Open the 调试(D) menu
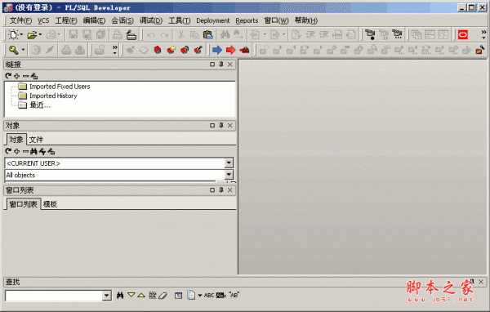The width and height of the screenshot is (490, 312). (151, 20)
